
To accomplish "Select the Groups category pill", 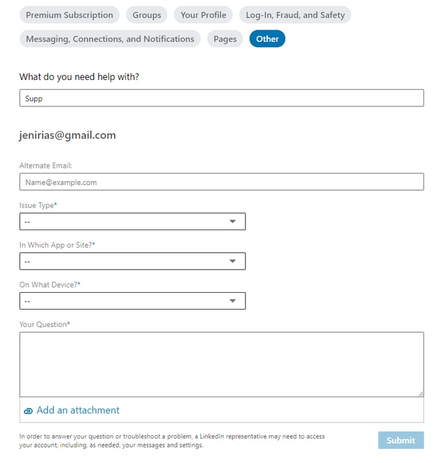I will point(147,15).
